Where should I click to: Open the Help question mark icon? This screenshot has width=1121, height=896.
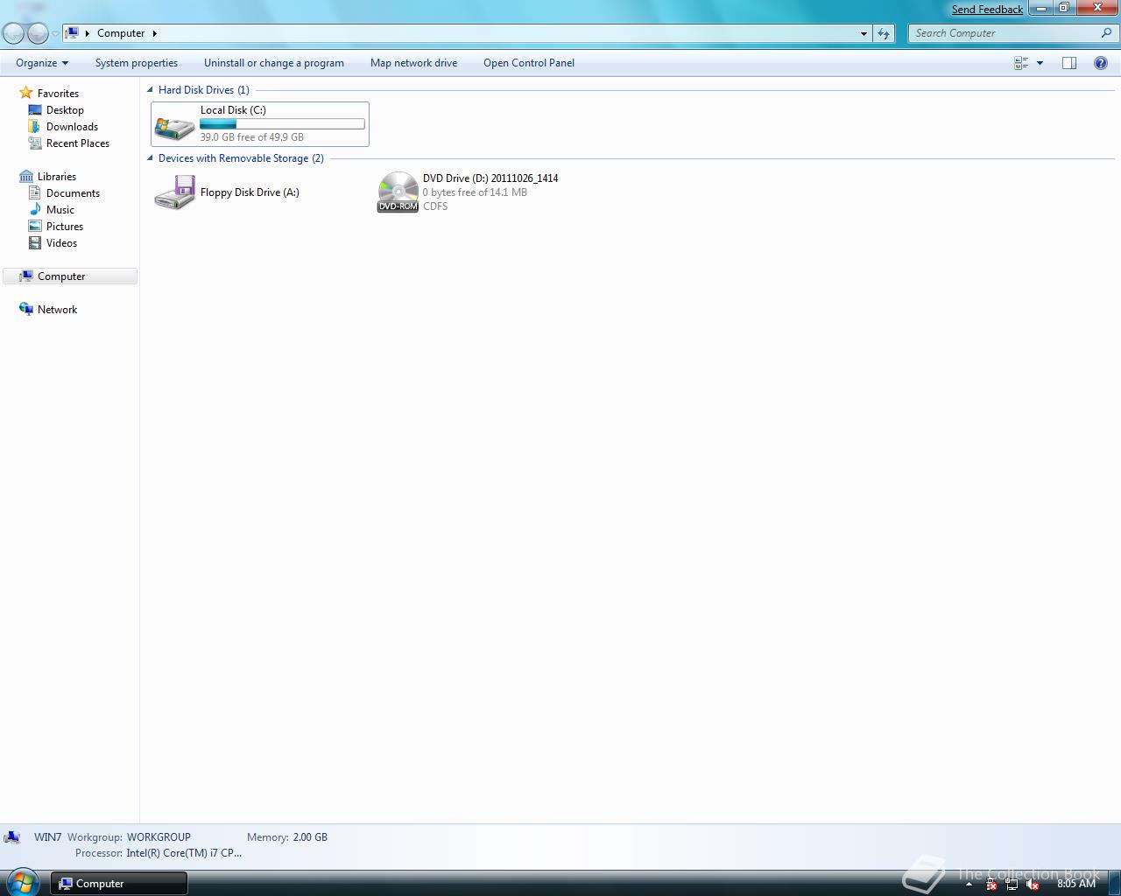coord(1101,63)
